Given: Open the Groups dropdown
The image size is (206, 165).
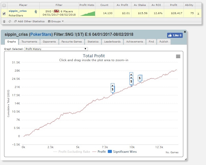Looking at the screenshot, I should pyautogui.click(x=56, y=21).
